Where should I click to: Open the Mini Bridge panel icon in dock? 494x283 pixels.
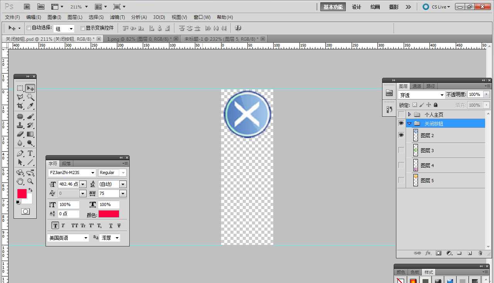pyautogui.click(x=389, y=93)
